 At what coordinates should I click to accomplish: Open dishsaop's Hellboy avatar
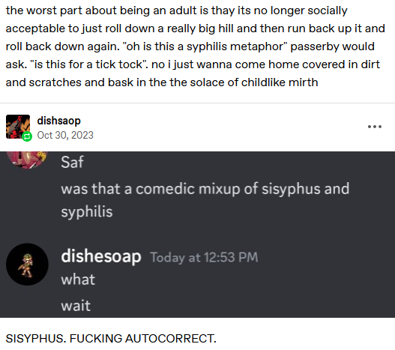point(18,127)
